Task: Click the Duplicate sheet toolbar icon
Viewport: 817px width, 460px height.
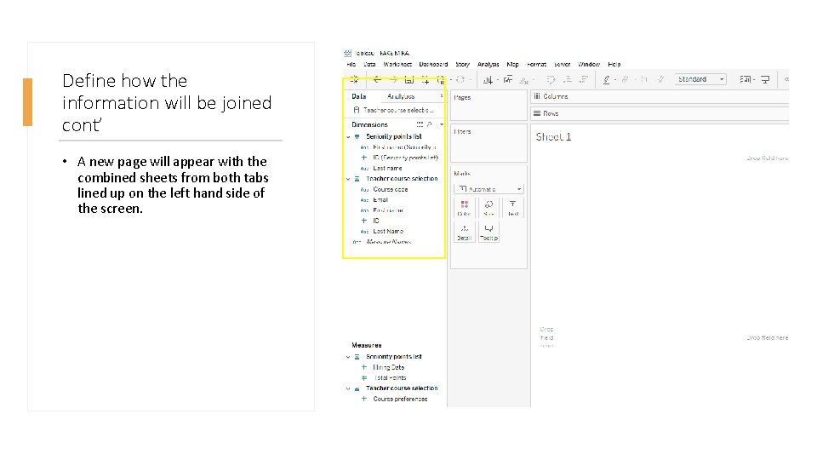Action: [x=507, y=80]
